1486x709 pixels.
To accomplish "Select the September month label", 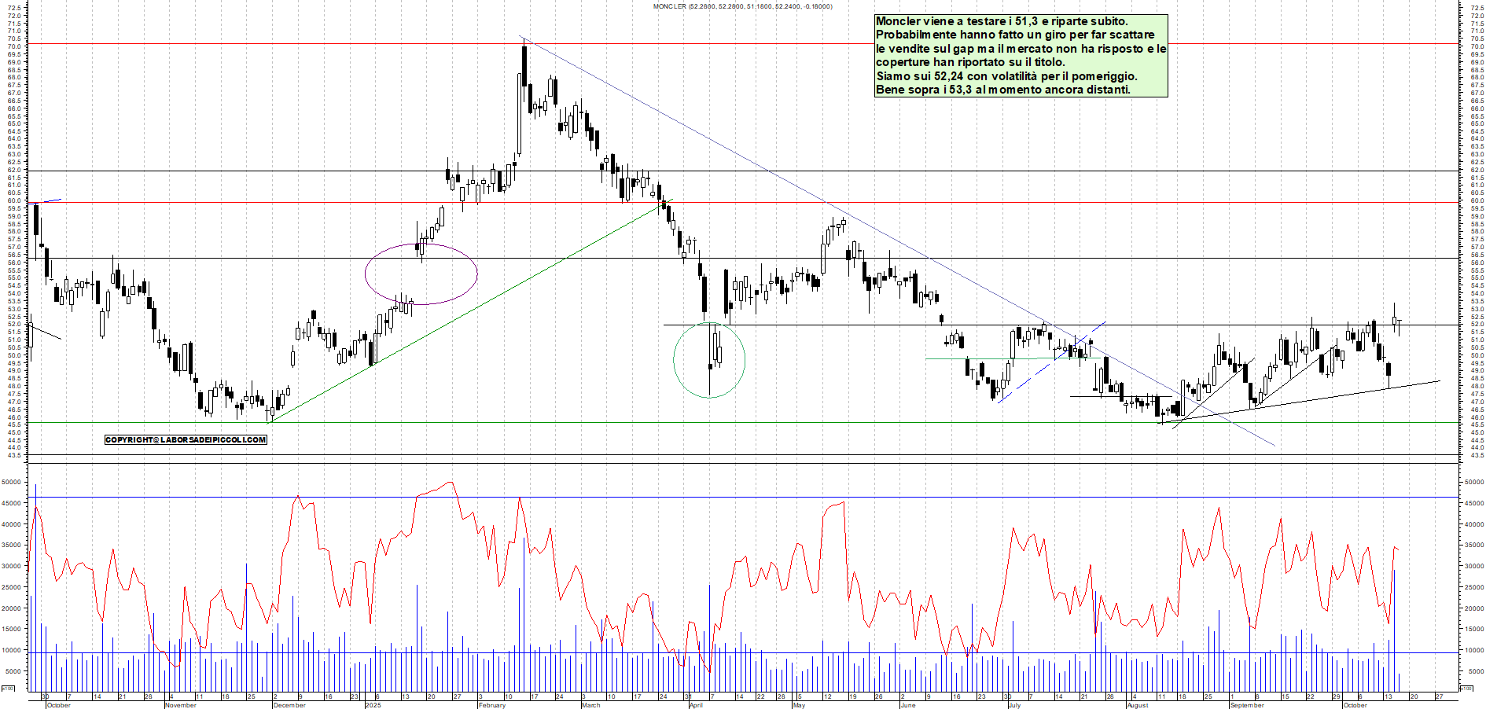I will tap(1247, 705).
